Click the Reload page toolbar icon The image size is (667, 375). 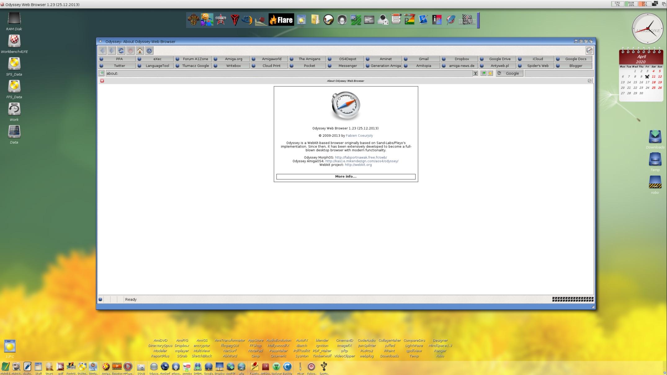121,51
